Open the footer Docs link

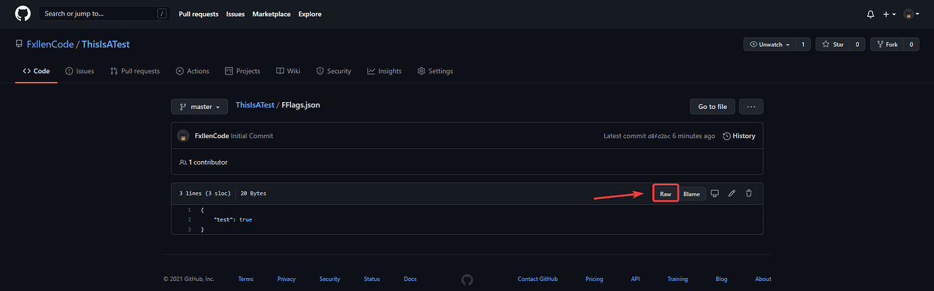pos(410,279)
